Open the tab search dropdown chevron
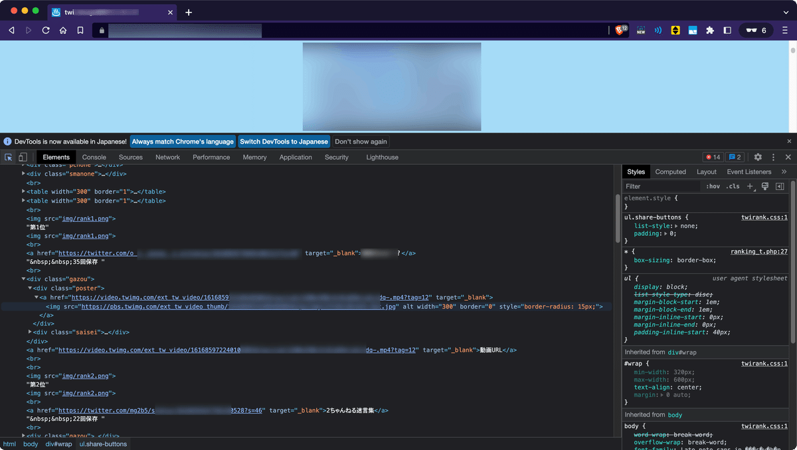The height and width of the screenshot is (450, 797). (x=786, y=13)
